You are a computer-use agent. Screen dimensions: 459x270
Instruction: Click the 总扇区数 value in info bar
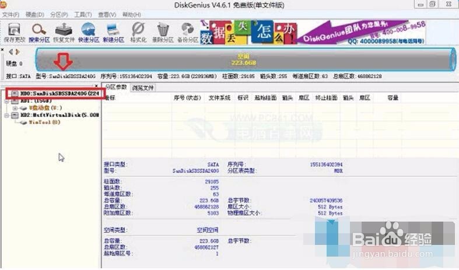pyautogui.click(x=370, y=76)
